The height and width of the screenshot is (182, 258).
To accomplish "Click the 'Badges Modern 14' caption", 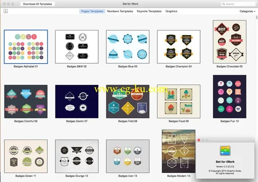I will (178, 176).
